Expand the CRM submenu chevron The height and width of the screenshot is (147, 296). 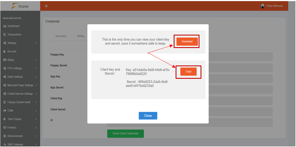(x=36, y=111)
